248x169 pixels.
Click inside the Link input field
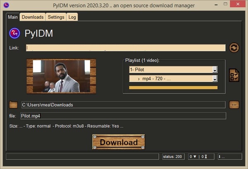tap(126, 48)
